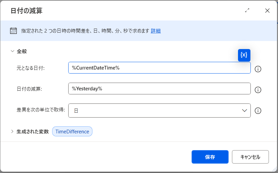Screen dimensions: 278x173
Task: Open the 差異を次の単位で取得 dropdown
Action: pos(159,111)
